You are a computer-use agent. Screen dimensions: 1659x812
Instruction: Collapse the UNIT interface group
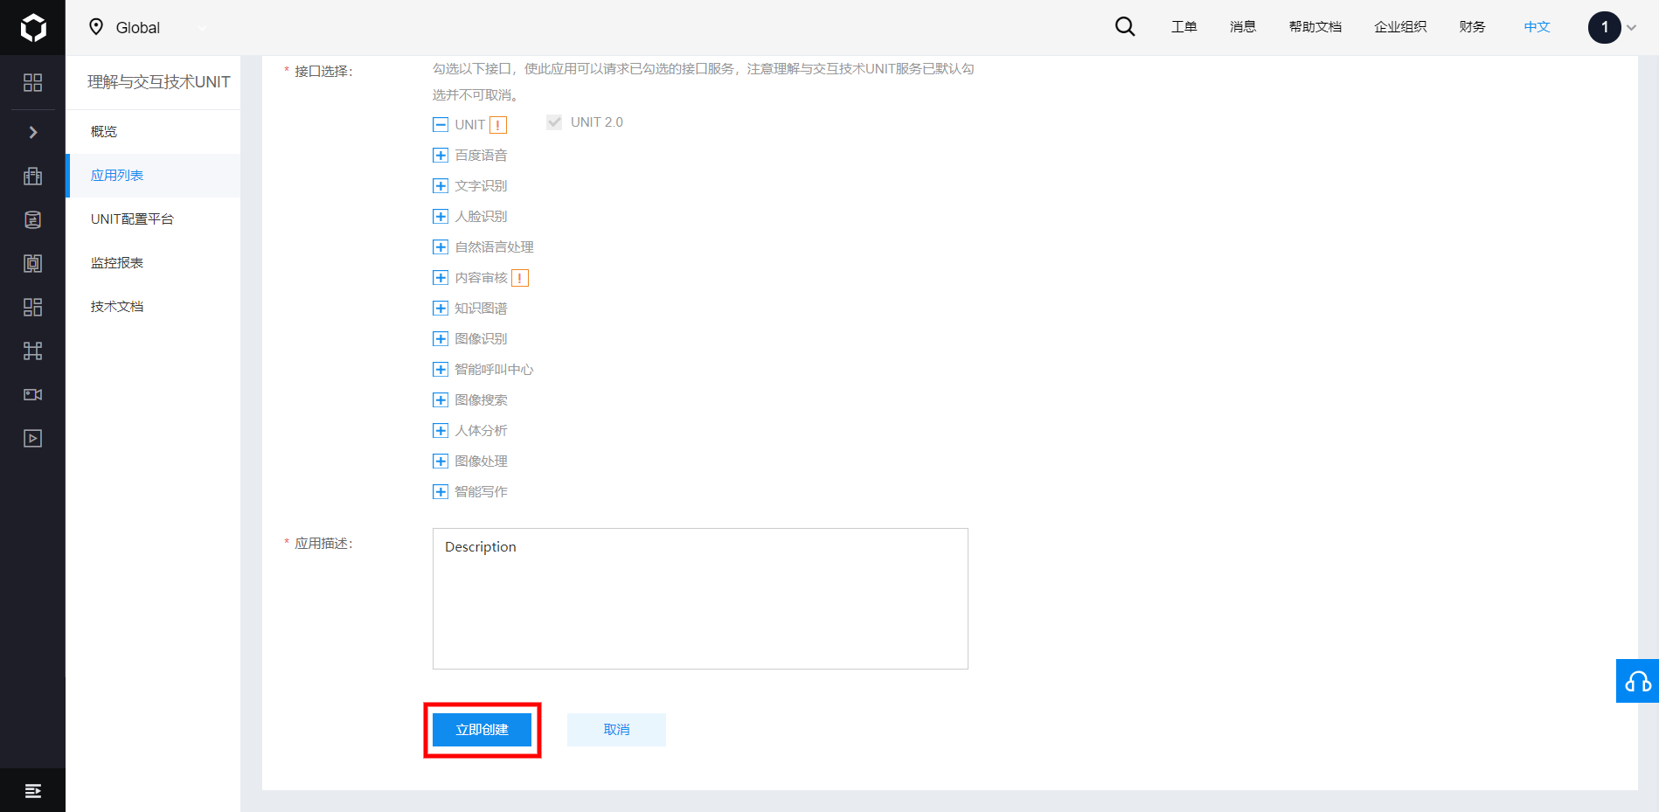tap(441, 125)
